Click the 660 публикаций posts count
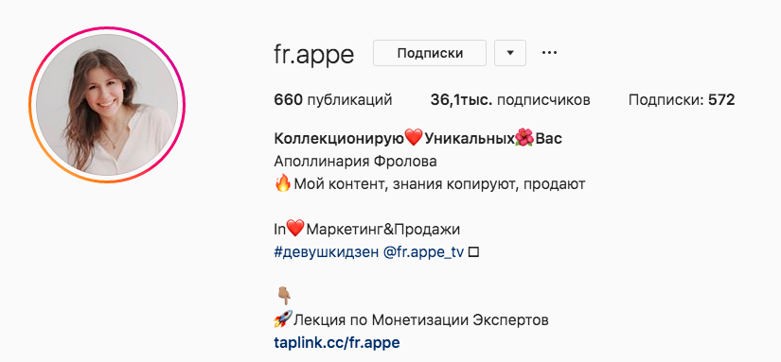This screenshot has height=362, width=781. (333, 100)
